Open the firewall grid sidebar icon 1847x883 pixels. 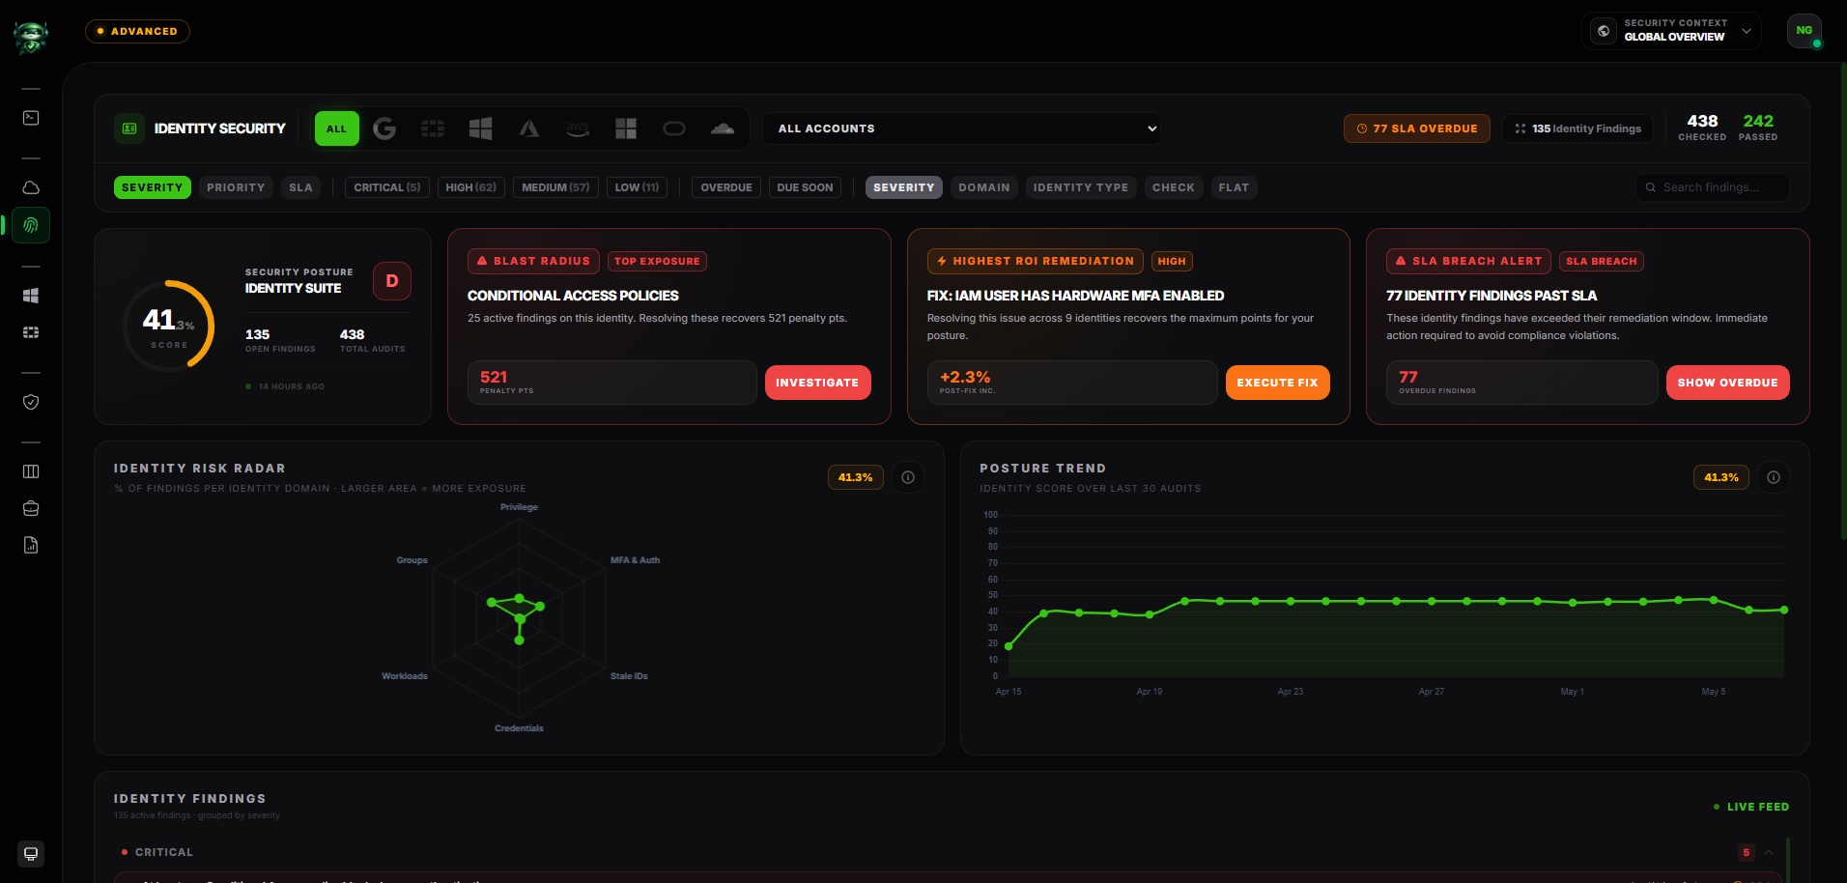pos(31,332)
